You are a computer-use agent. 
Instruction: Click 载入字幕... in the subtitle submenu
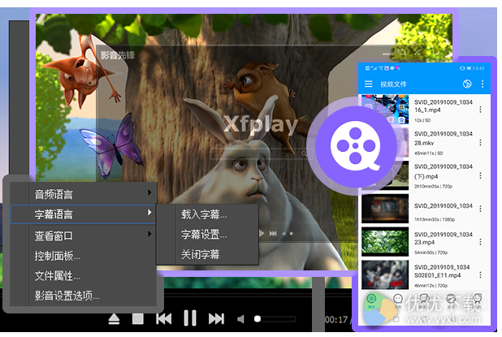point(207,214)
